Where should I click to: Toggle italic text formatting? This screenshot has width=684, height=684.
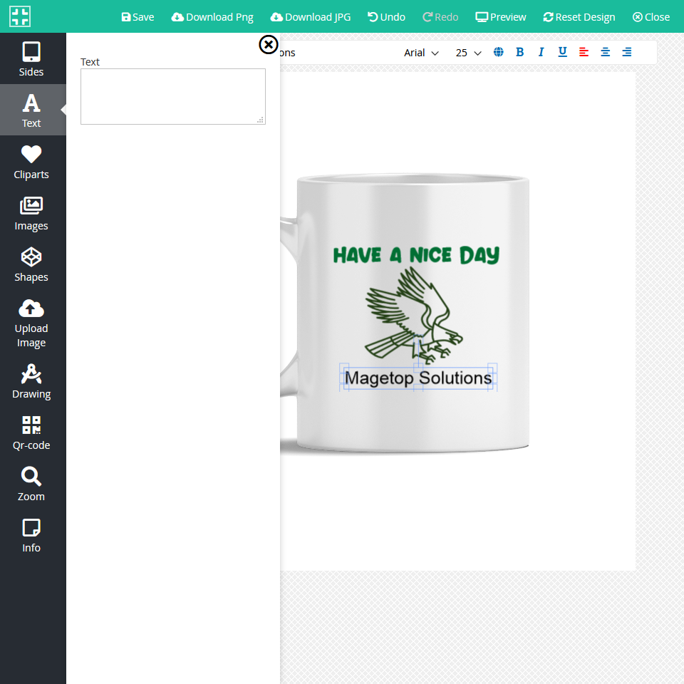click(541, 52)
